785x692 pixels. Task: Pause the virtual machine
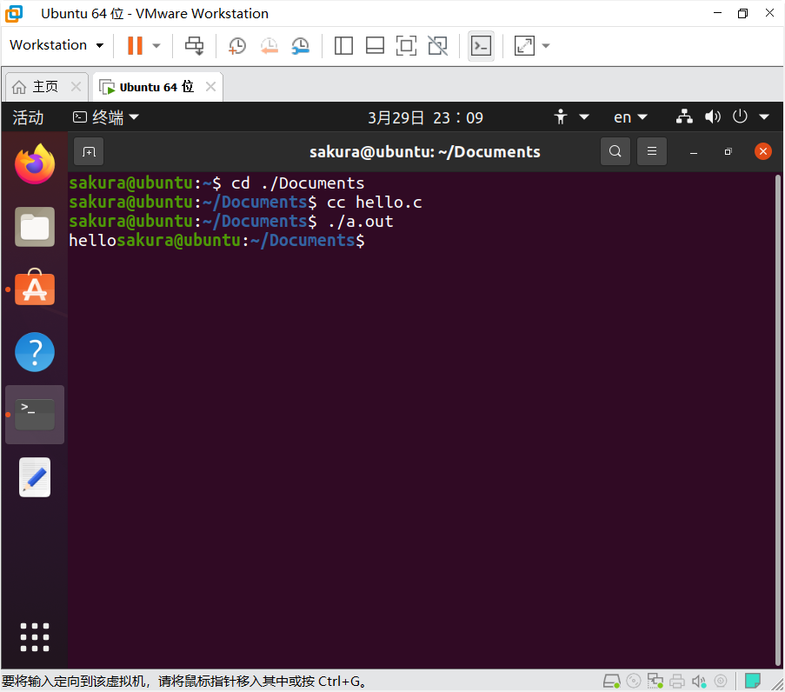[x=135, y=45]
